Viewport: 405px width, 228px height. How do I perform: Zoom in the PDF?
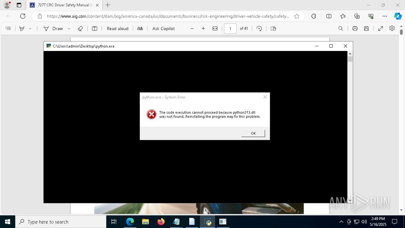tap(203, 28)
